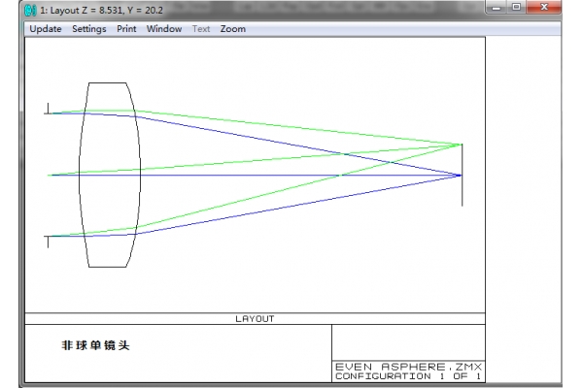The width and height of the screenshot is (583, 388).
Task: Click the Layout window title bar icon
Action: 28,9
